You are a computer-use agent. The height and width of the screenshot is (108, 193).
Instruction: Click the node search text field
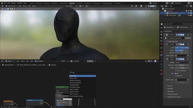coord(83,73)
